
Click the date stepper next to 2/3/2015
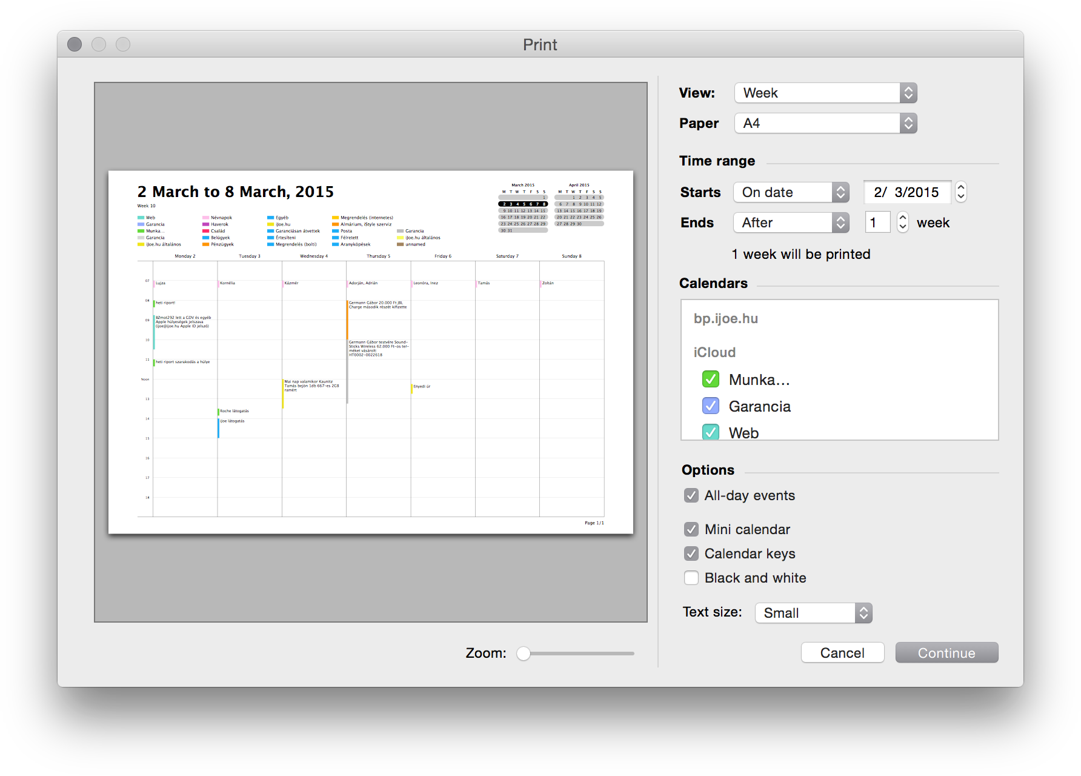961,192
